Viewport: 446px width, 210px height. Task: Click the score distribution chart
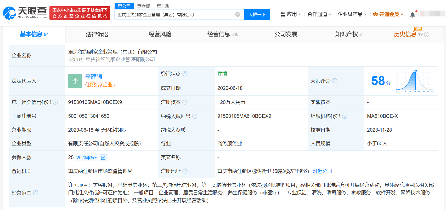pyautogui.click(x=415, y=81)
